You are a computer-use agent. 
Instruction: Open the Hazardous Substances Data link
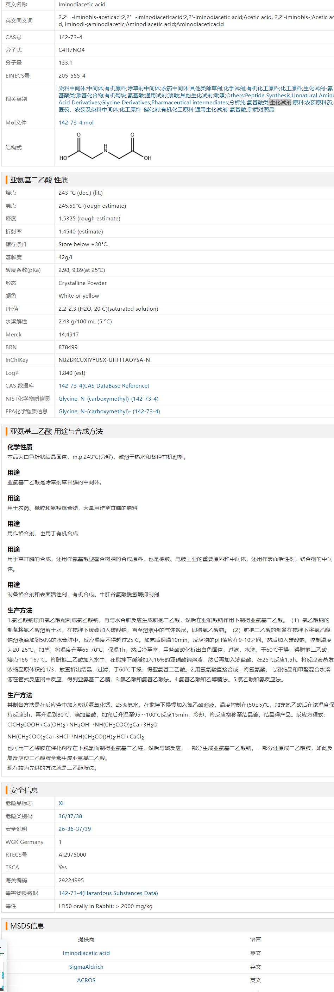(x=108, y=893)
